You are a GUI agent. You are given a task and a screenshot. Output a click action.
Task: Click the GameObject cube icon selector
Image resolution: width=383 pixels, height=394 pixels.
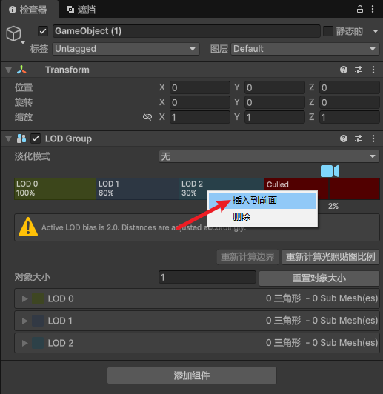click(x=14, y=33)
